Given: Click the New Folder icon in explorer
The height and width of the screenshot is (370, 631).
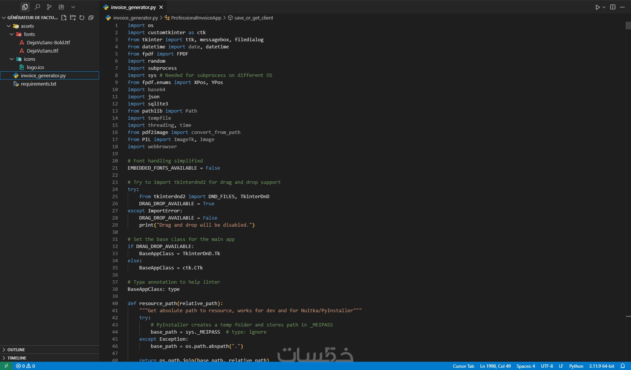Looking at the screenshot, I should [73, 18].
